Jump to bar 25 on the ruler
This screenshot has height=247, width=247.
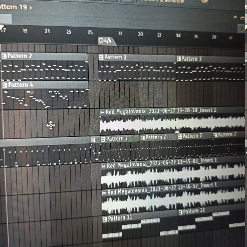click(x=90, y=32)
